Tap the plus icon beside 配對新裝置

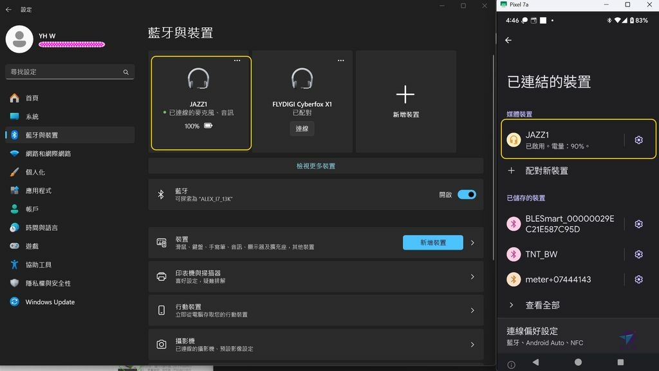point(512,170)
